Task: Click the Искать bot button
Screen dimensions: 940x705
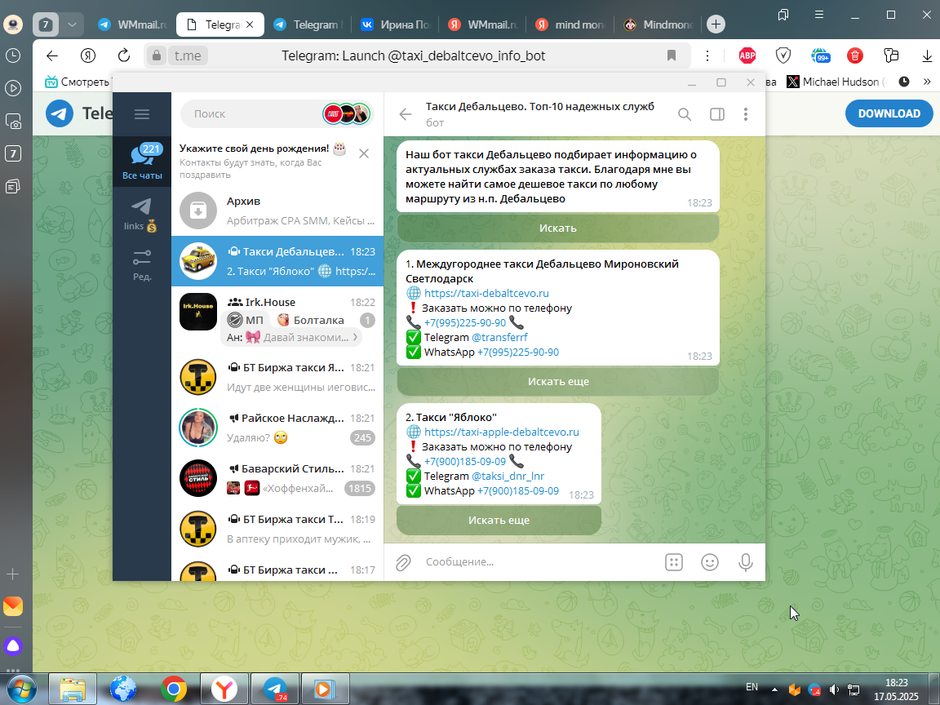Action: [x=557, y=228]
